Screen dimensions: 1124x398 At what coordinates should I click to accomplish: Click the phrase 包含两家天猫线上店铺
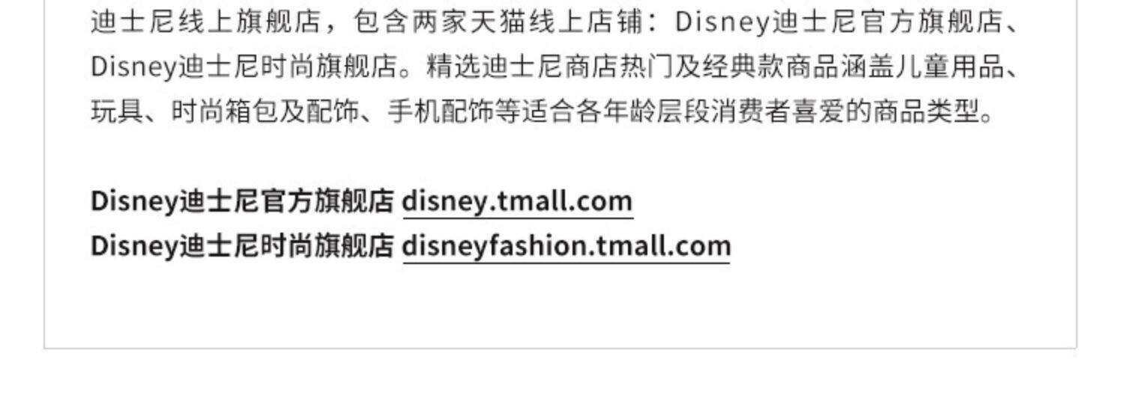(499, 22)
